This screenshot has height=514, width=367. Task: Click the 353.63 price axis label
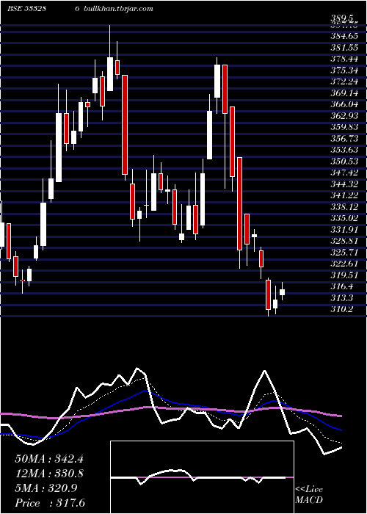344,150
